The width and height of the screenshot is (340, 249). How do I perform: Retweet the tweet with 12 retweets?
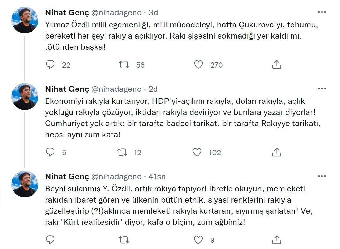tap(122, 153)
